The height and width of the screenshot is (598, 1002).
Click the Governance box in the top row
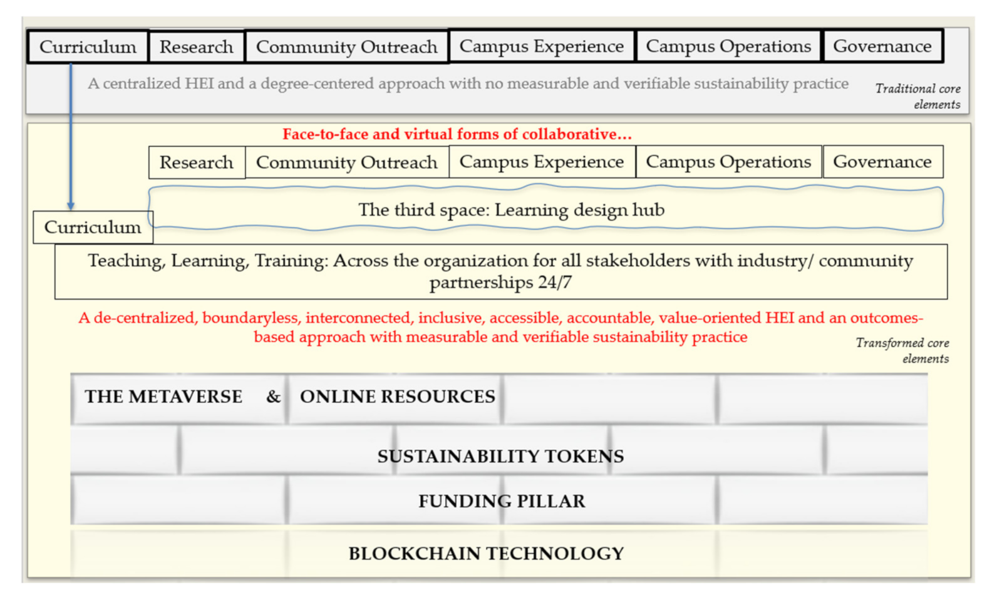click(x=883, y=46)
